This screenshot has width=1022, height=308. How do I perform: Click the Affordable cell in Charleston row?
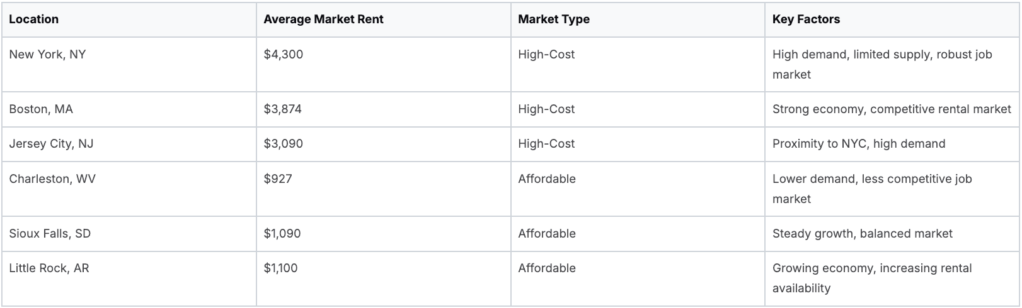click(x=547, y=179)
